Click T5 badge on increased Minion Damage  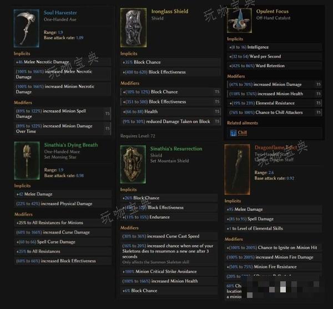[x=319, y=84]
